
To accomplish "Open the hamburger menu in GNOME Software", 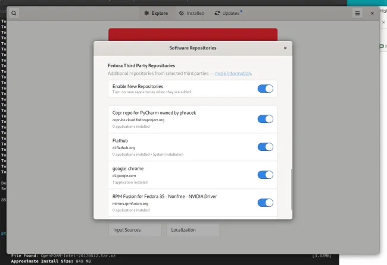I will point(357,13).
